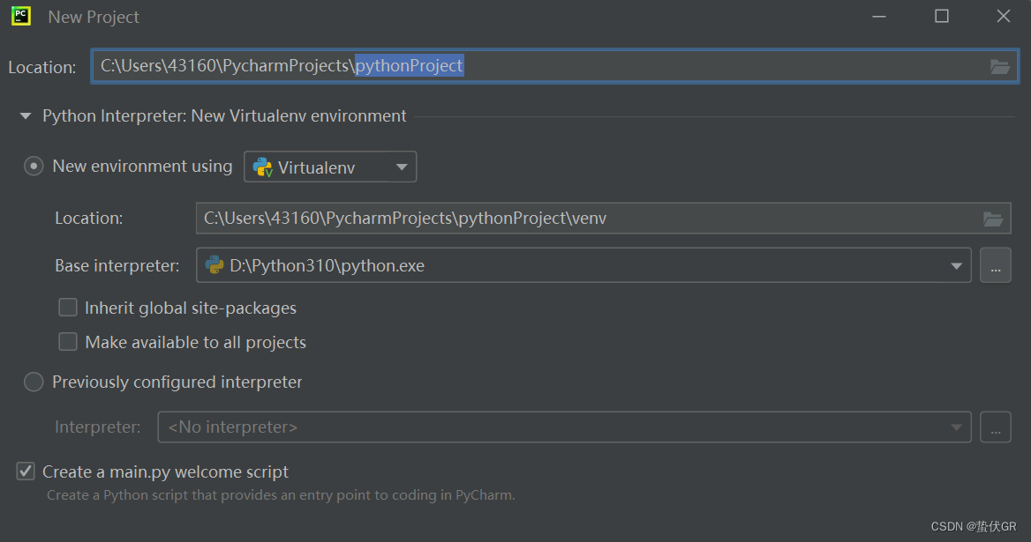Click the PyCharm logo in title bar
Image resolution: width=1031 pixels, height=542 pixels.
[x=21, y=16]
